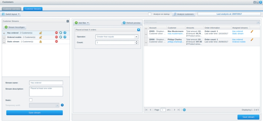Screen dimensions: 263x122
Task: Click the Temporary until help icon
Action: pyautogui.click(x=62, y=105)
